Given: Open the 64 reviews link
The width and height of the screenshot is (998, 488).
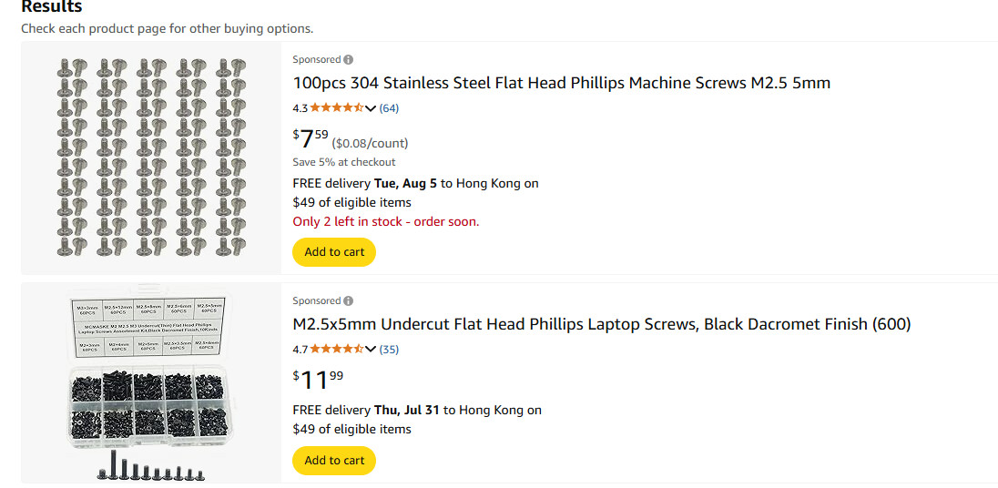Looking at the screenshot, I should tap(389, 108).
